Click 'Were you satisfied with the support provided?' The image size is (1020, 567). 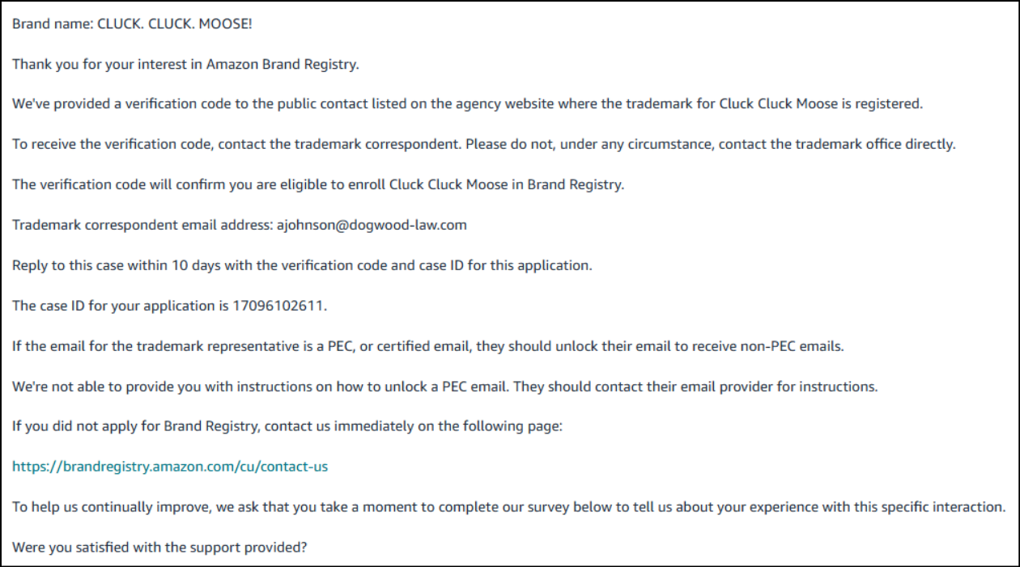[x=159, y=548]
